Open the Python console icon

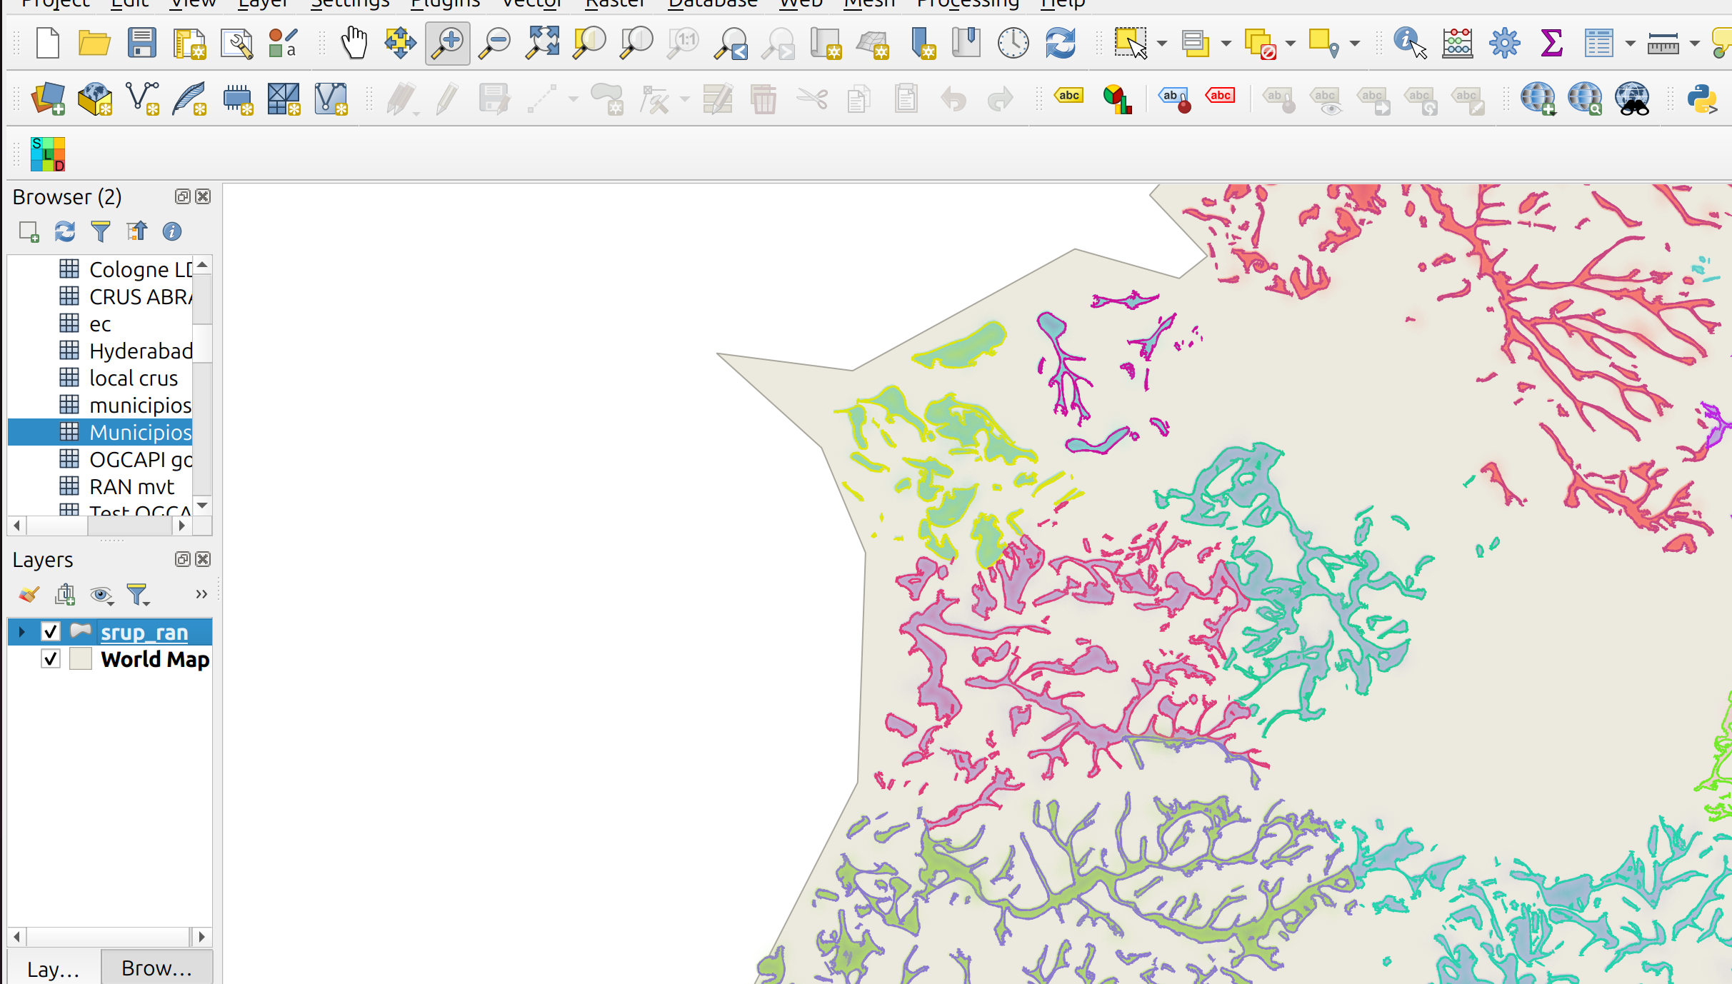pyautogui.click(x=1703, y=99)
